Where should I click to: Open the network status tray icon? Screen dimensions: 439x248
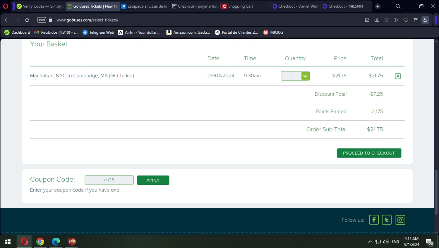point(378,242)
